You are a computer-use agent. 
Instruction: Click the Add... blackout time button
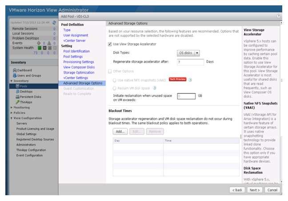pos(120,131)
